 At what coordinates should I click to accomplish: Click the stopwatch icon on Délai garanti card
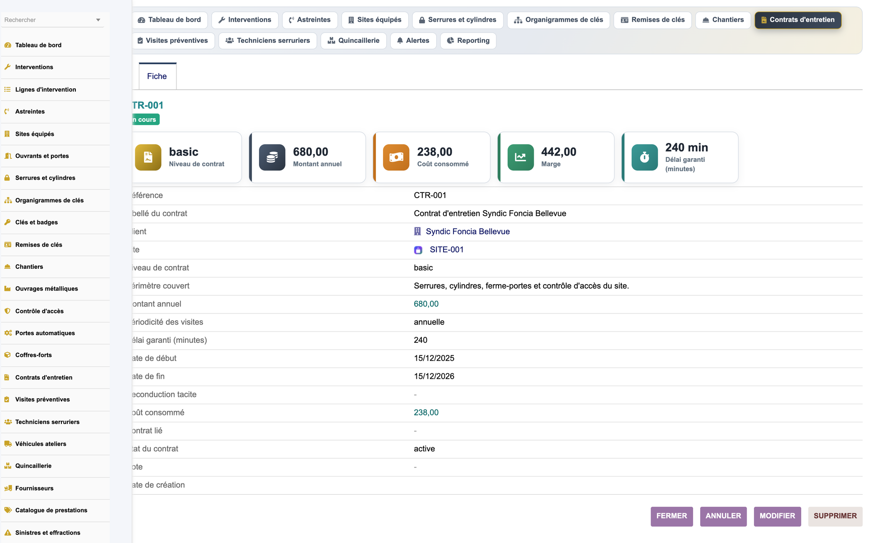(x=645, y=157)
